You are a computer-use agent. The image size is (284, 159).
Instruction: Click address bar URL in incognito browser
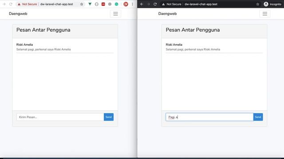click(201, 4)
